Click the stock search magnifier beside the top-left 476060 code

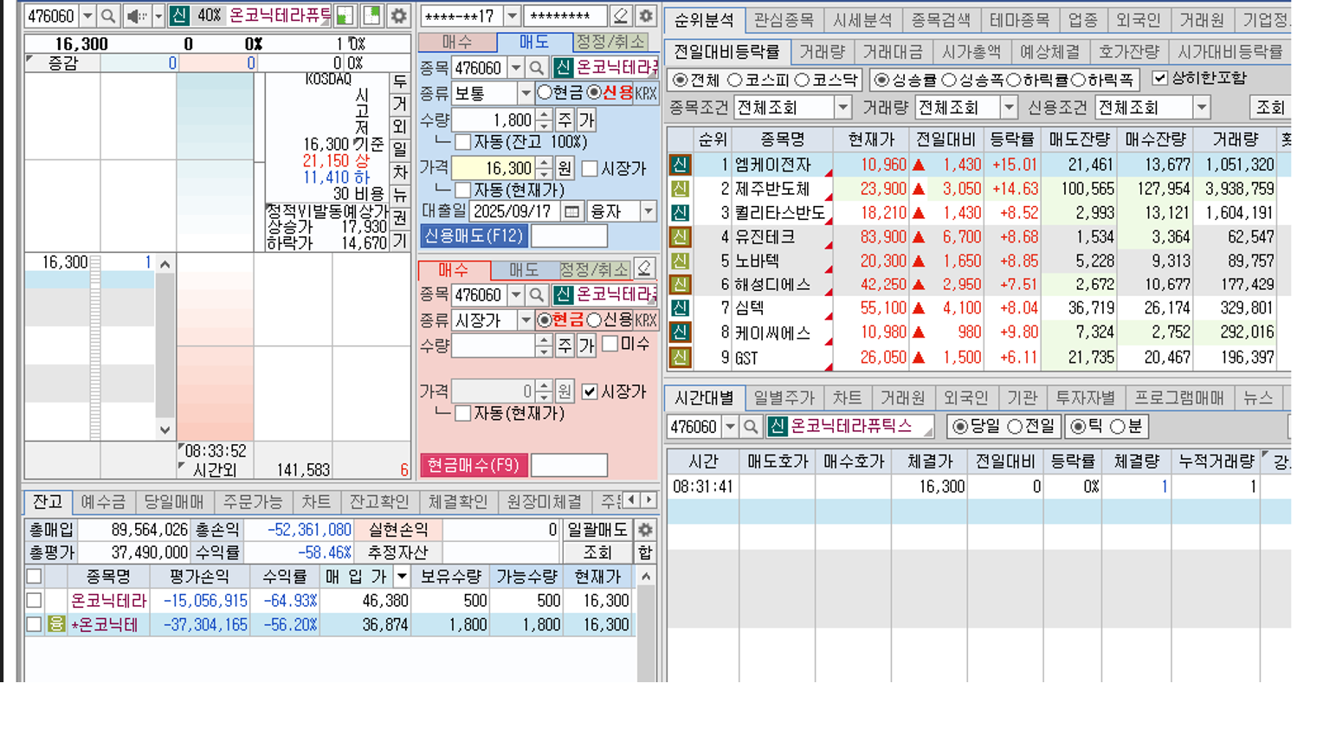(x=108, y=16)
